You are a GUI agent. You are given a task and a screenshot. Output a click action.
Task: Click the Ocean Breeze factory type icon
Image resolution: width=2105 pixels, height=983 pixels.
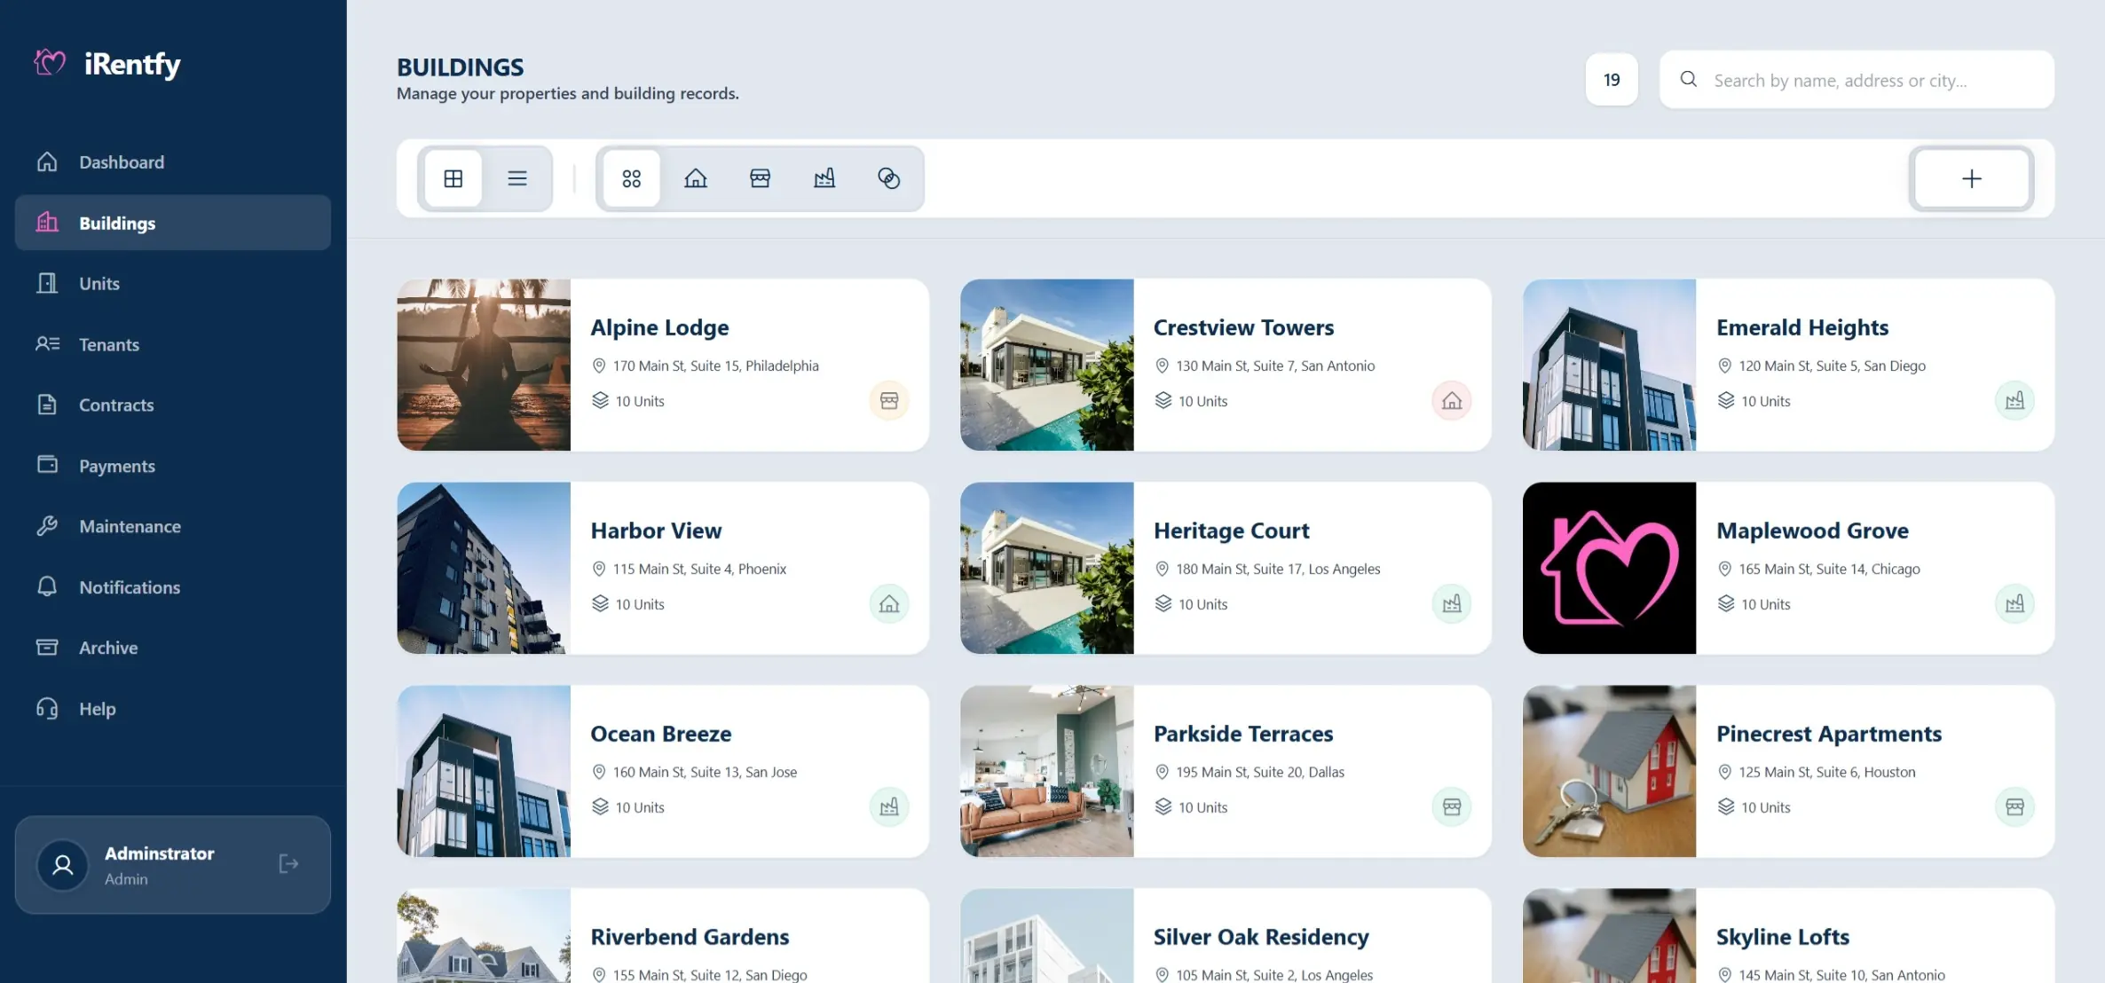pyautogui.click(x=889, y=807)
